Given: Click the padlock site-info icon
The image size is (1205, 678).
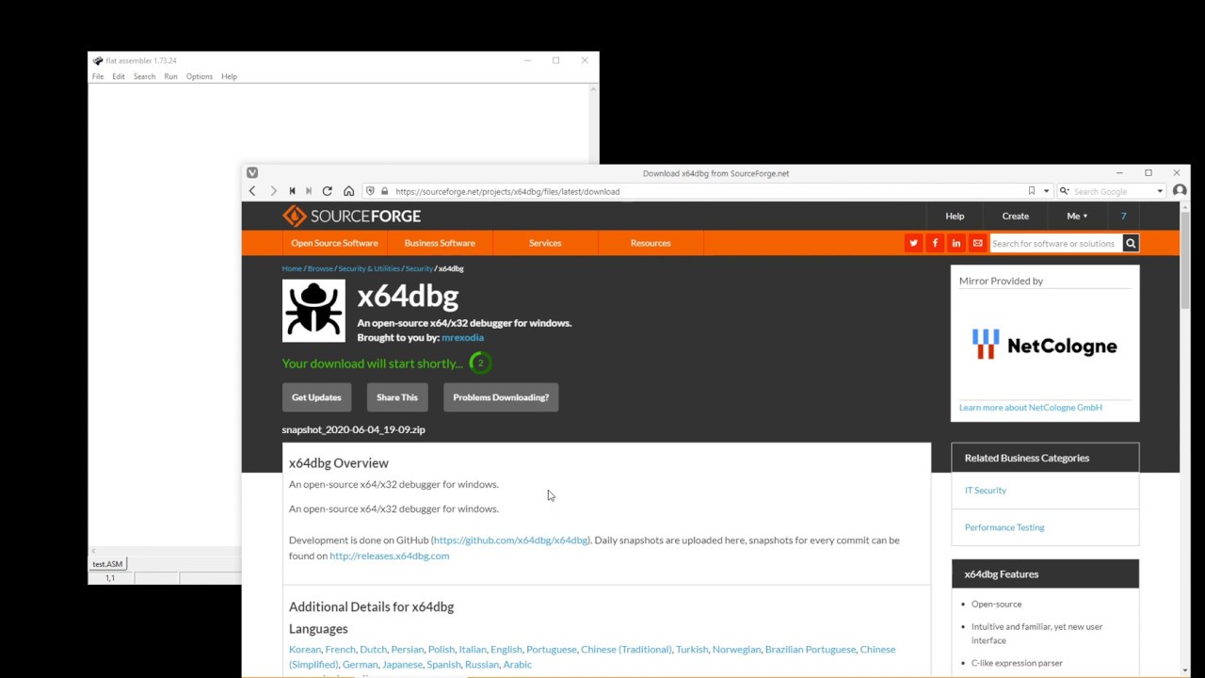Looking at the screenshot, I should coord(384,191).
